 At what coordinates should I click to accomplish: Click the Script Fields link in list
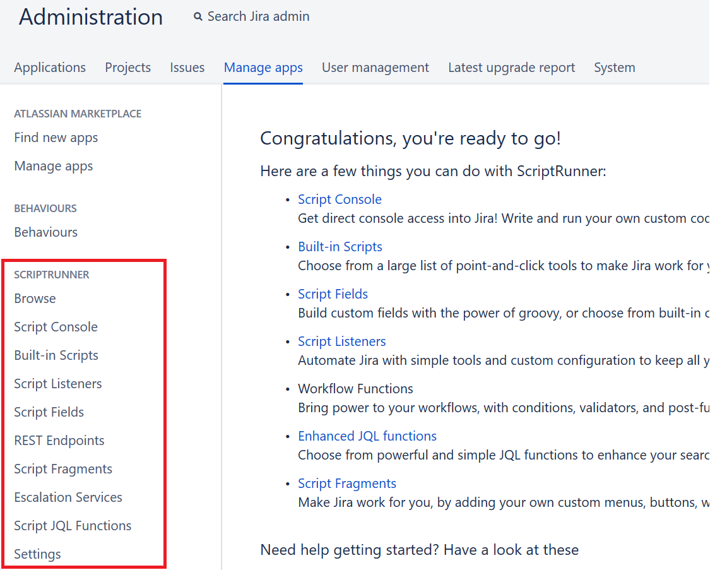[x=333, y=294]
